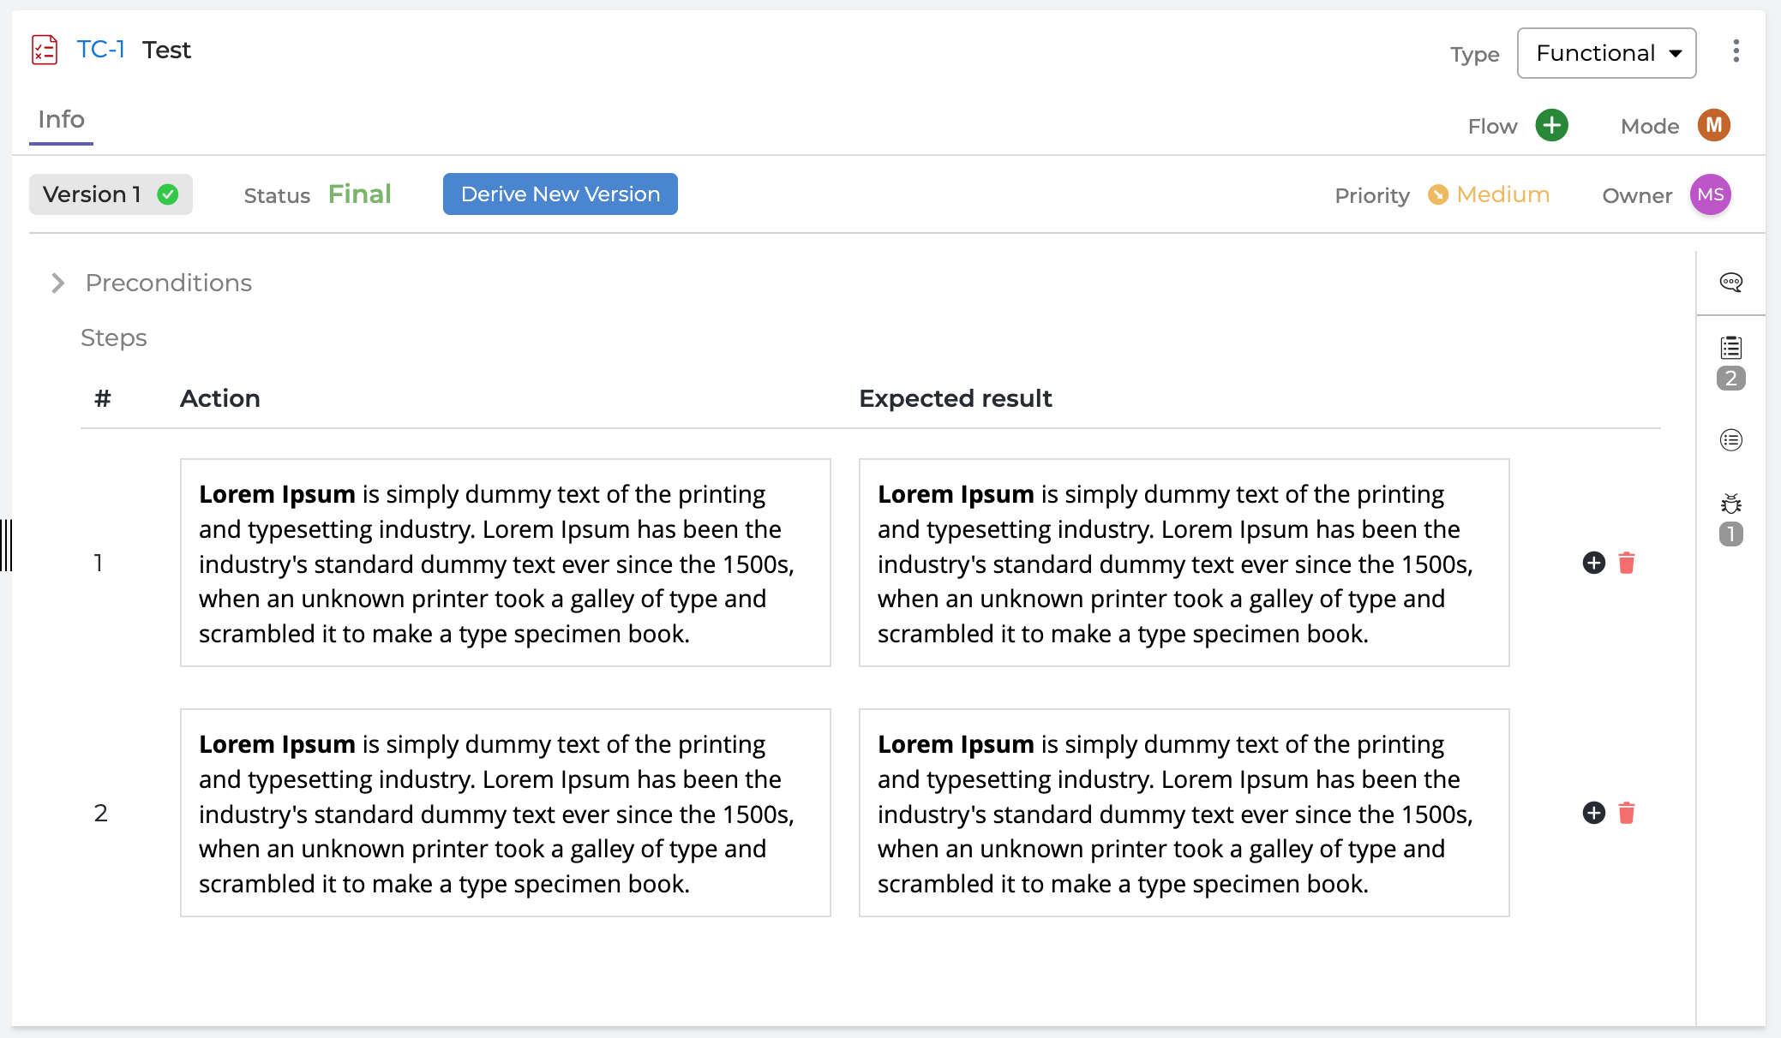
Task: Switch to the Info tab
Action: pyautogui.click(x=61, y=119)
